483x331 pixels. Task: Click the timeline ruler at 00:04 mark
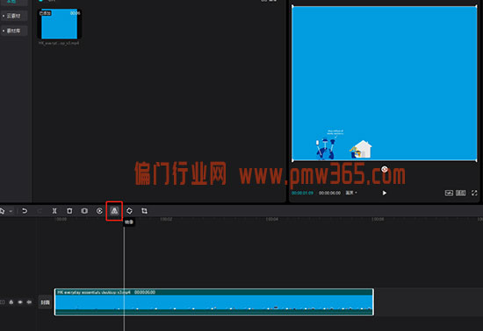click(x=272, y=219)
